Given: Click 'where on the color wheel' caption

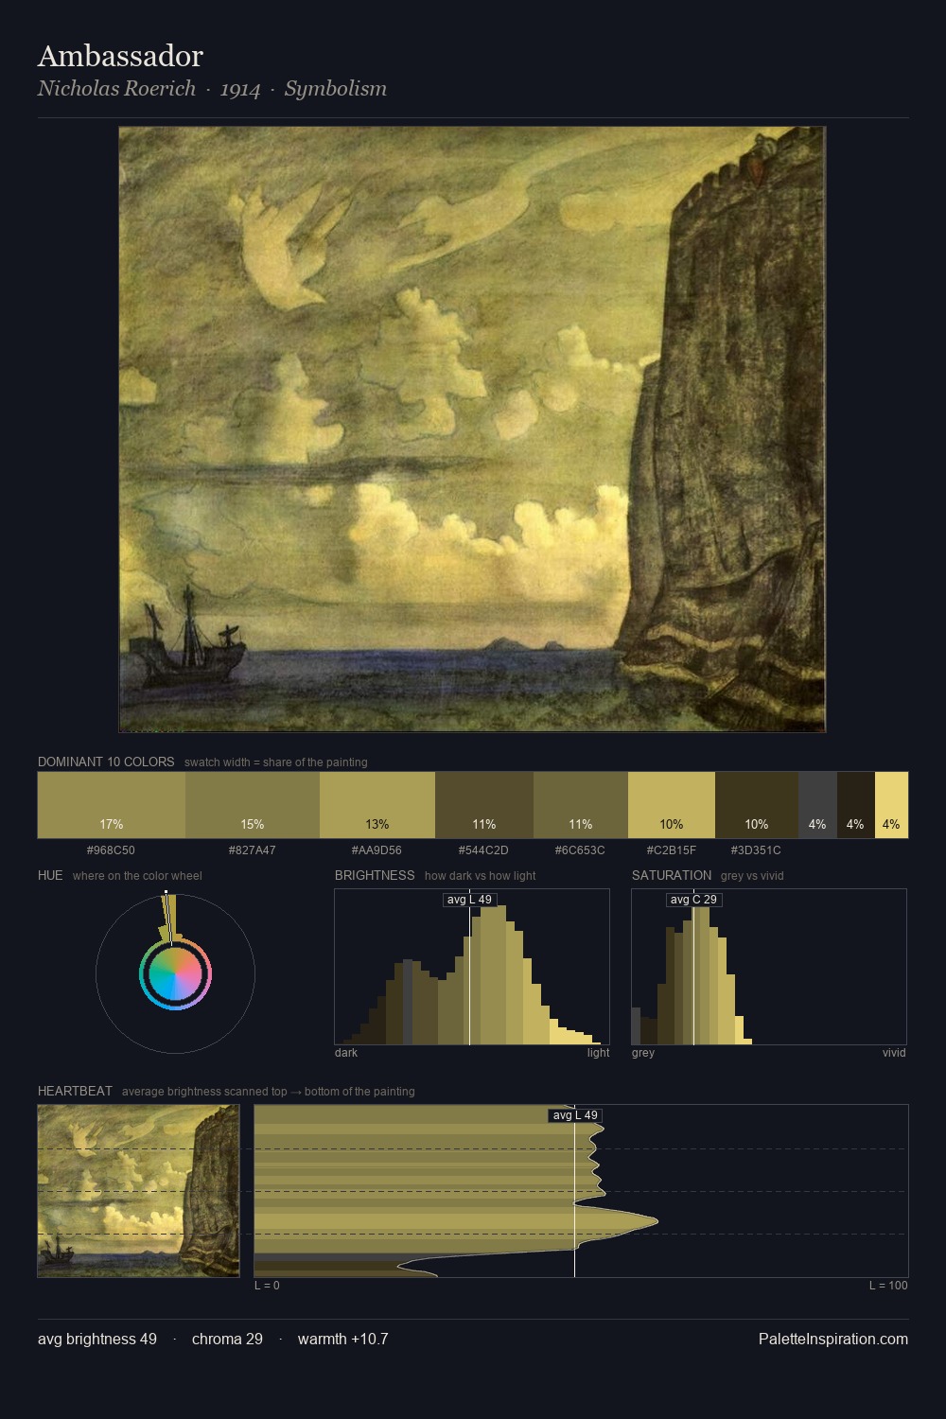Looking at the screenshot, I should 137,876.
